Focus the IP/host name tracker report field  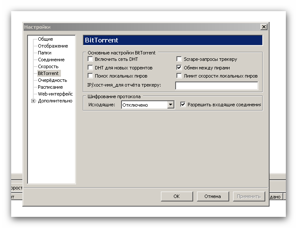(216, 86)
